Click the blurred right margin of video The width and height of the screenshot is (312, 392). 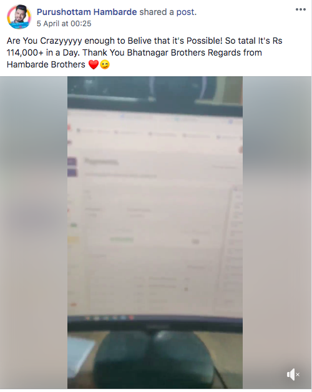pos(277,233)
